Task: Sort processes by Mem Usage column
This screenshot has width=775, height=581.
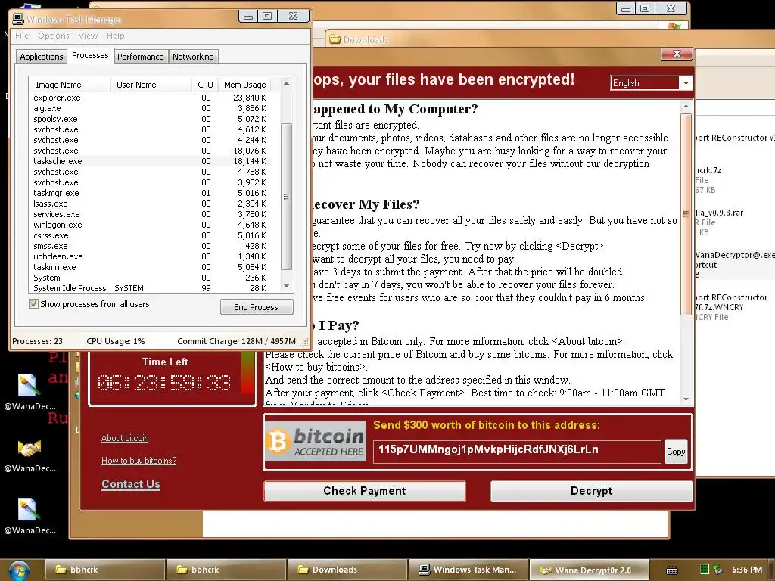Action: pyautogui.click(x=244, y=85)
